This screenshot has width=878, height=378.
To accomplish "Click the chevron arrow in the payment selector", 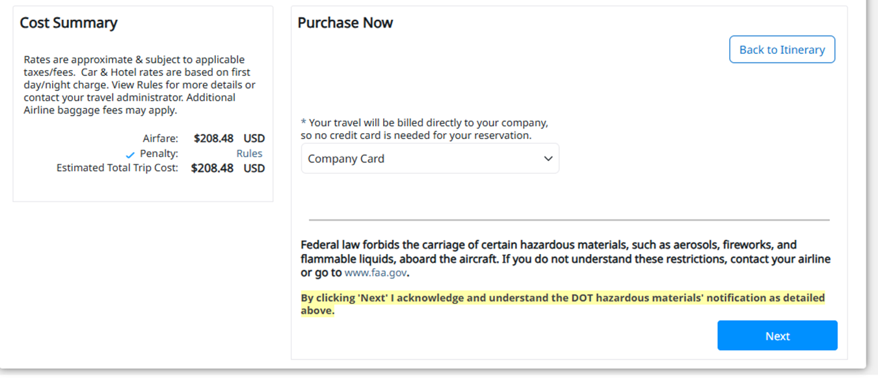I will tap(548, 158).
